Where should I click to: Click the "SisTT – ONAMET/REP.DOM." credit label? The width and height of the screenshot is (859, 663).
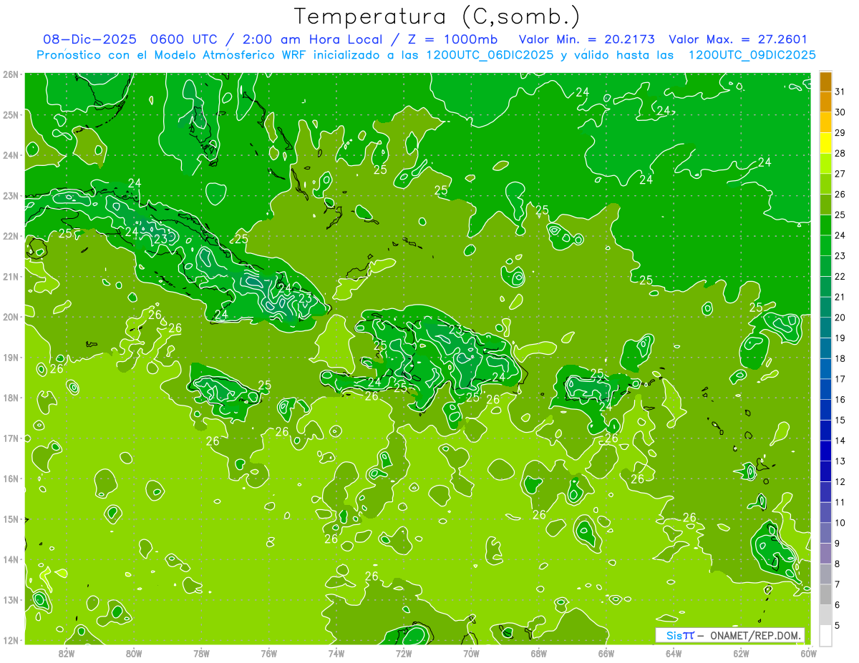[x=730, y=635]
